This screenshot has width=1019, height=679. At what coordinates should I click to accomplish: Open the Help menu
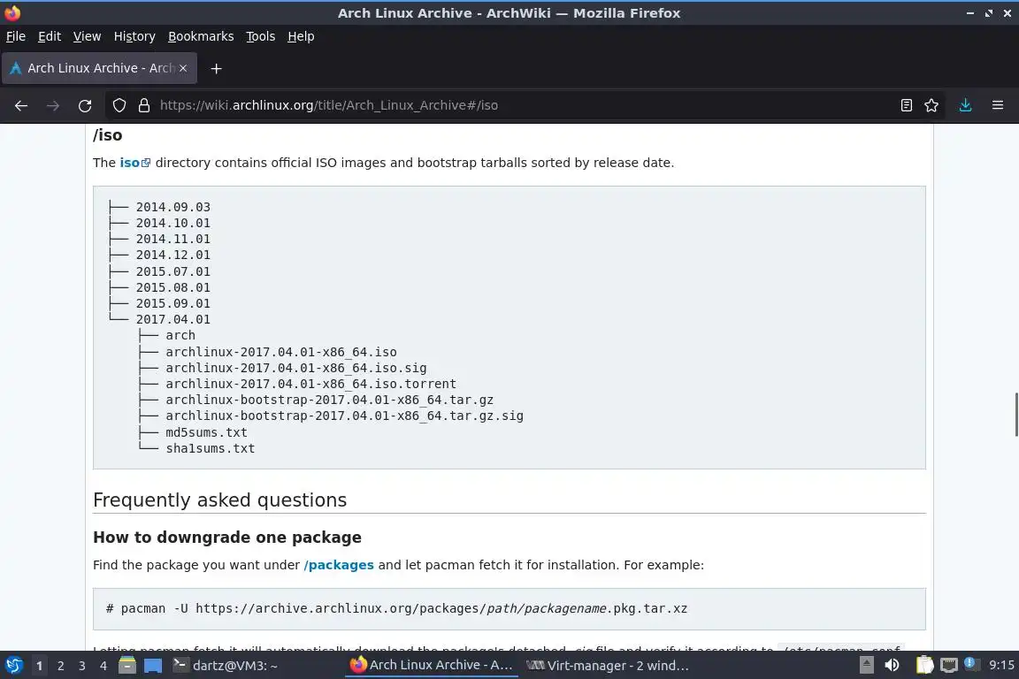pyautogui.click(x=301, y=36)
